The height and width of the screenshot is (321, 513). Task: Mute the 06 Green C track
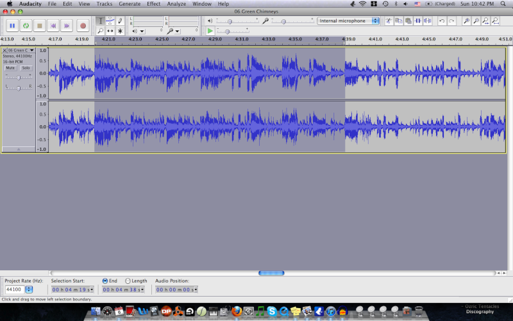(x=10, y=68)
